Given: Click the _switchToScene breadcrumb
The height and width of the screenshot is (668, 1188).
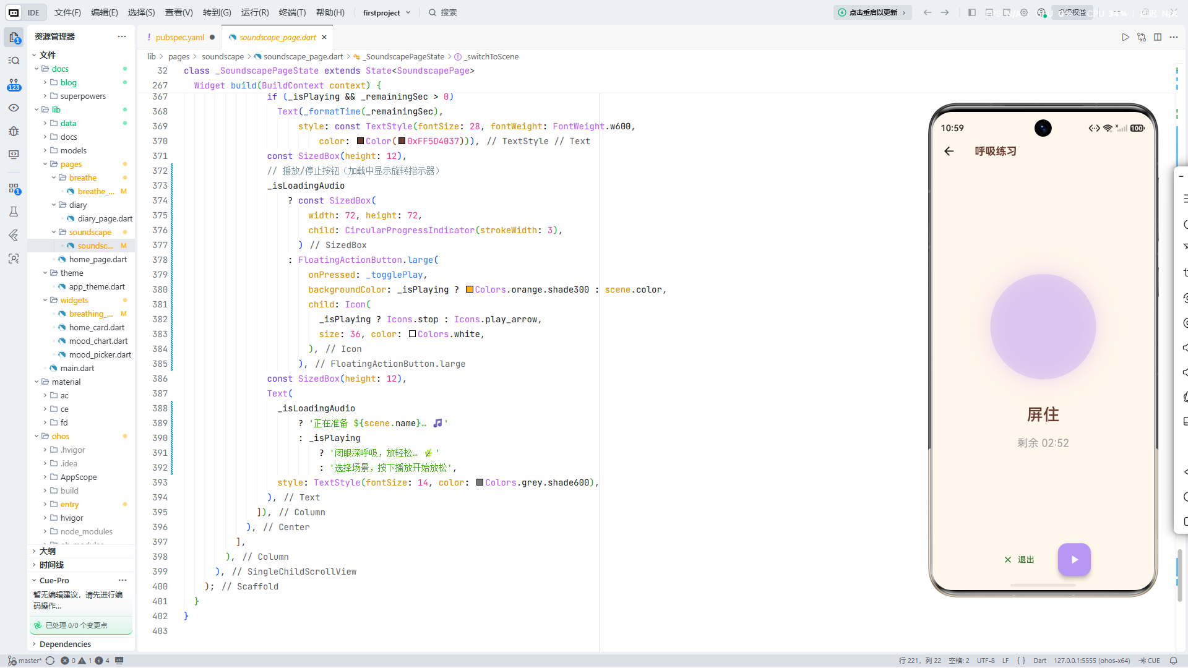Looking at the screenshot, I should coord(491,56).
